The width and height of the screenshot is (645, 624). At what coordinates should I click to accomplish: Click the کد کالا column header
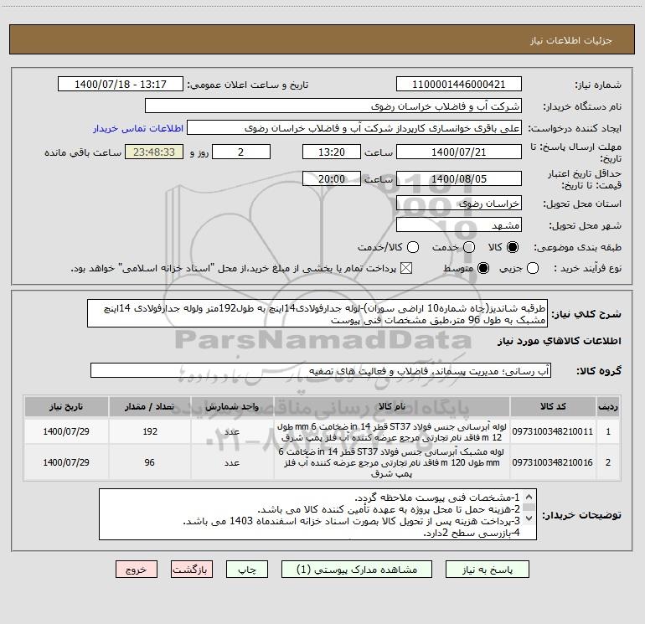tap(553, 406)
